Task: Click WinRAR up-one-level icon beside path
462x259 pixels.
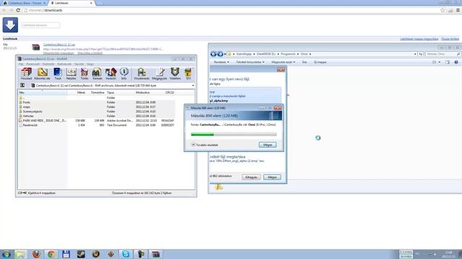Action: (22, 86)
